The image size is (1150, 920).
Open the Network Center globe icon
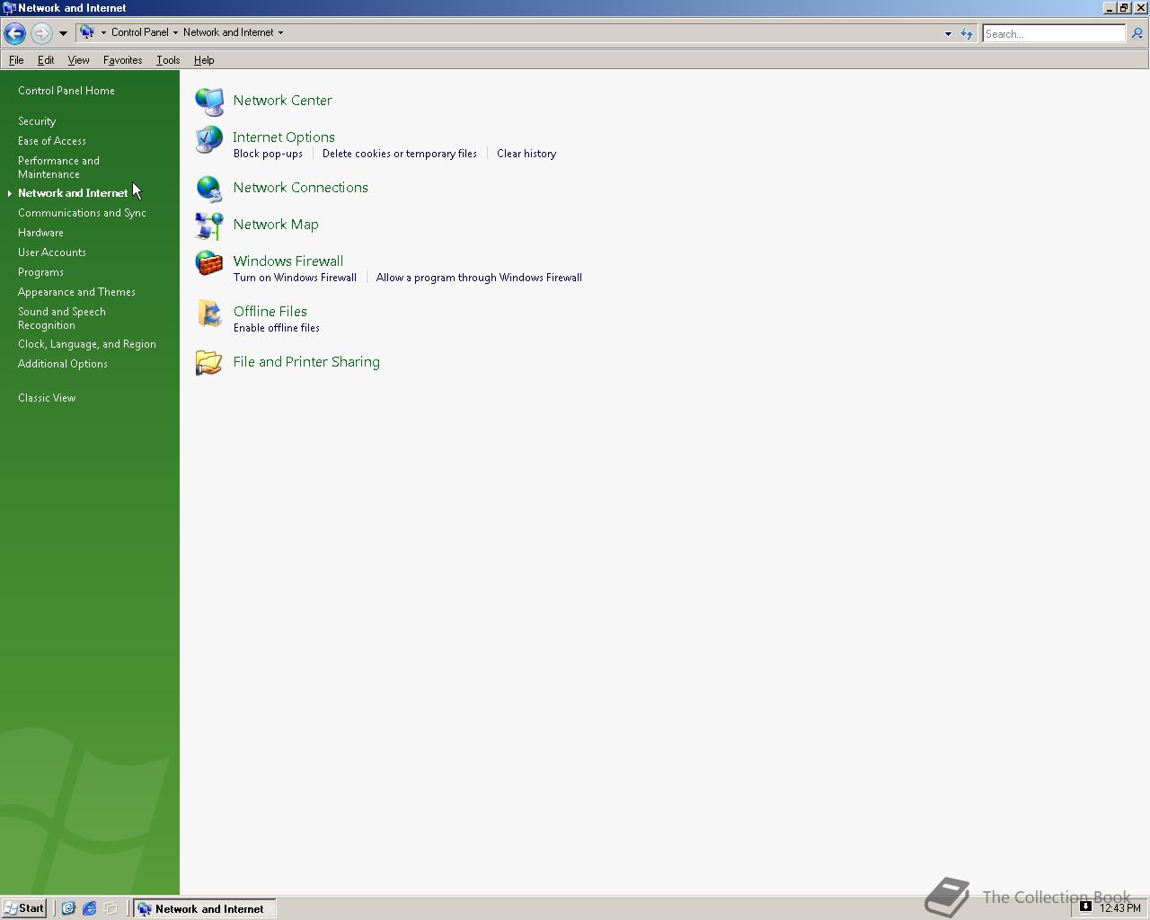pyautogui.click(x=209, y=102)
